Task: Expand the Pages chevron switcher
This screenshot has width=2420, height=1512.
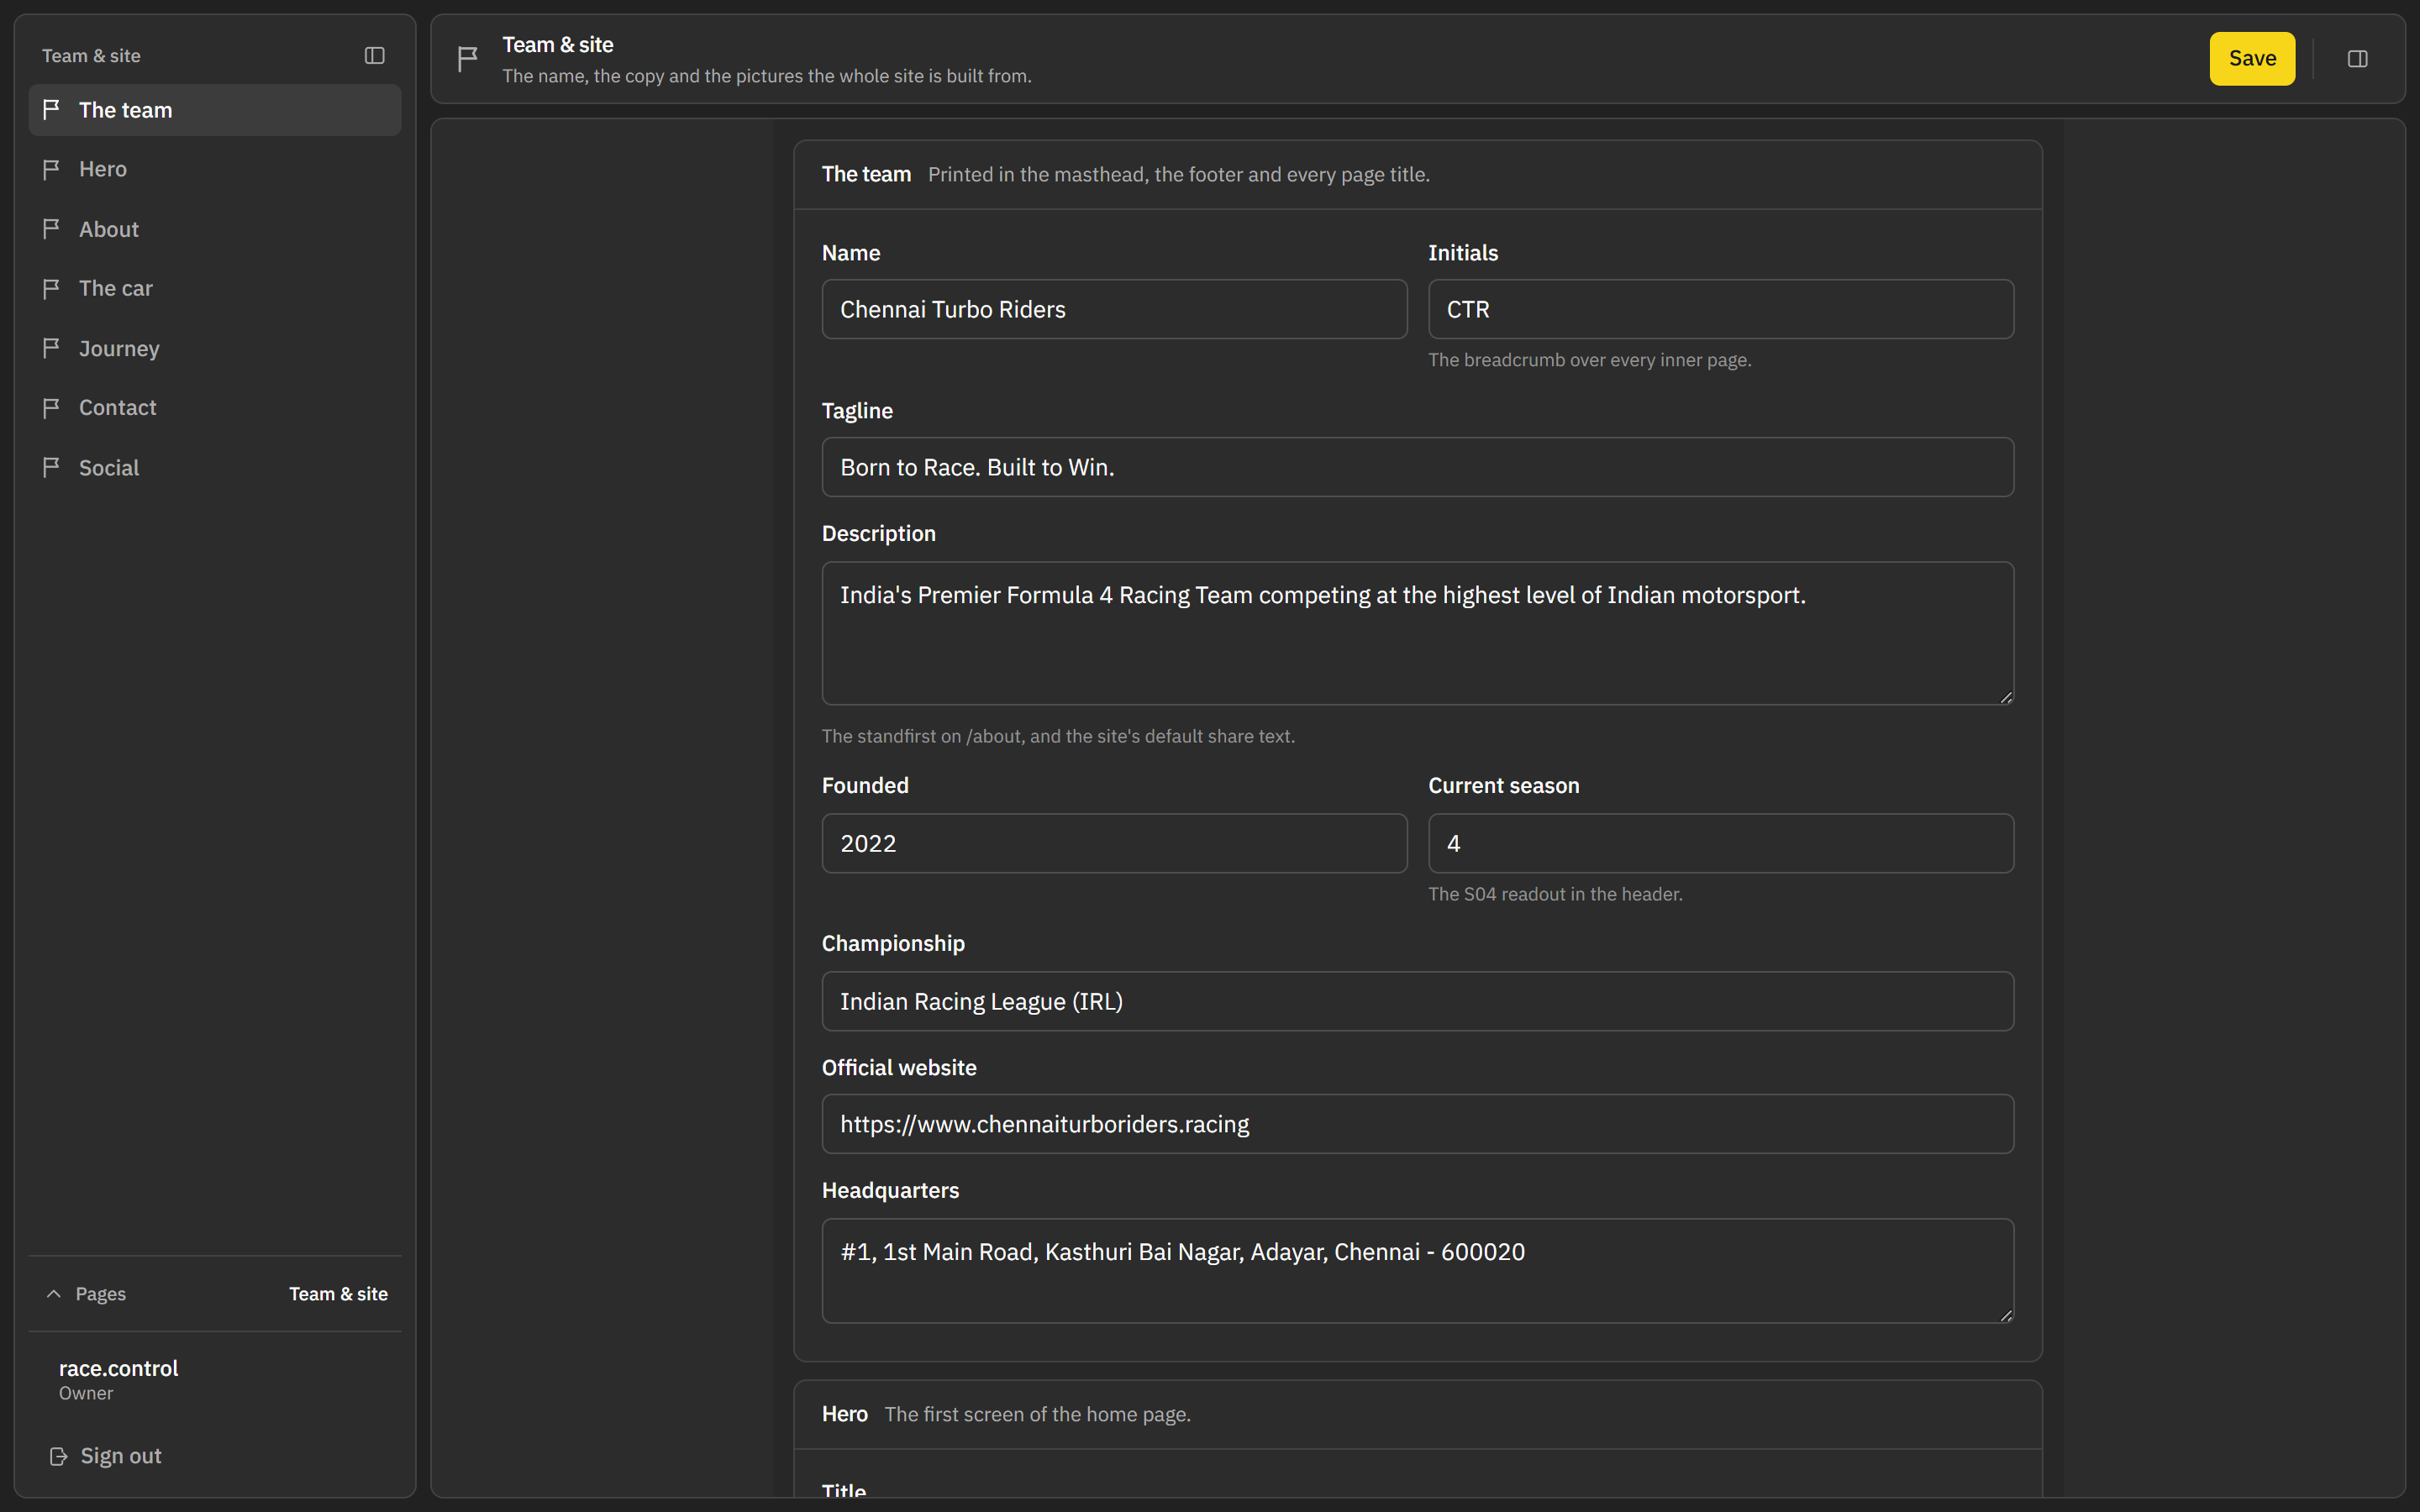Action: coord(54,1294)
